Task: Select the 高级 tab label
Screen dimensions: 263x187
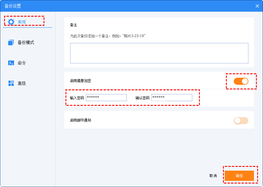Action: 22,83
